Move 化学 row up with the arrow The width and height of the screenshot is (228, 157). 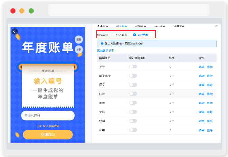(170, 130)
